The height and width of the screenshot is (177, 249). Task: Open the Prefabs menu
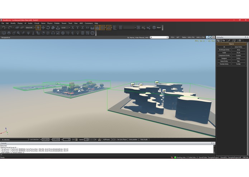[57, 23]
